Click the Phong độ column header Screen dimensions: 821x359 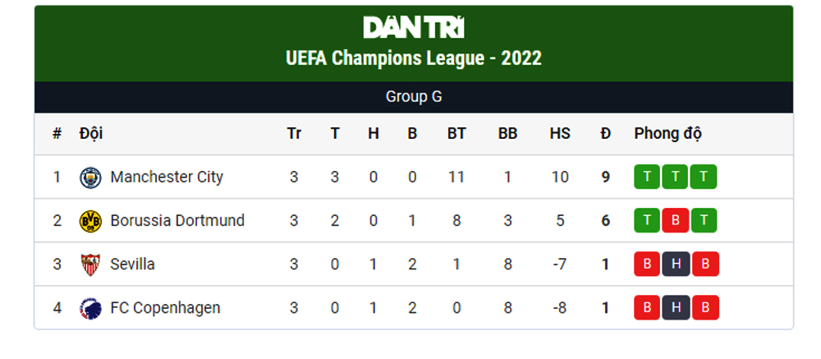pyautogui.click(x=667, y=134)
